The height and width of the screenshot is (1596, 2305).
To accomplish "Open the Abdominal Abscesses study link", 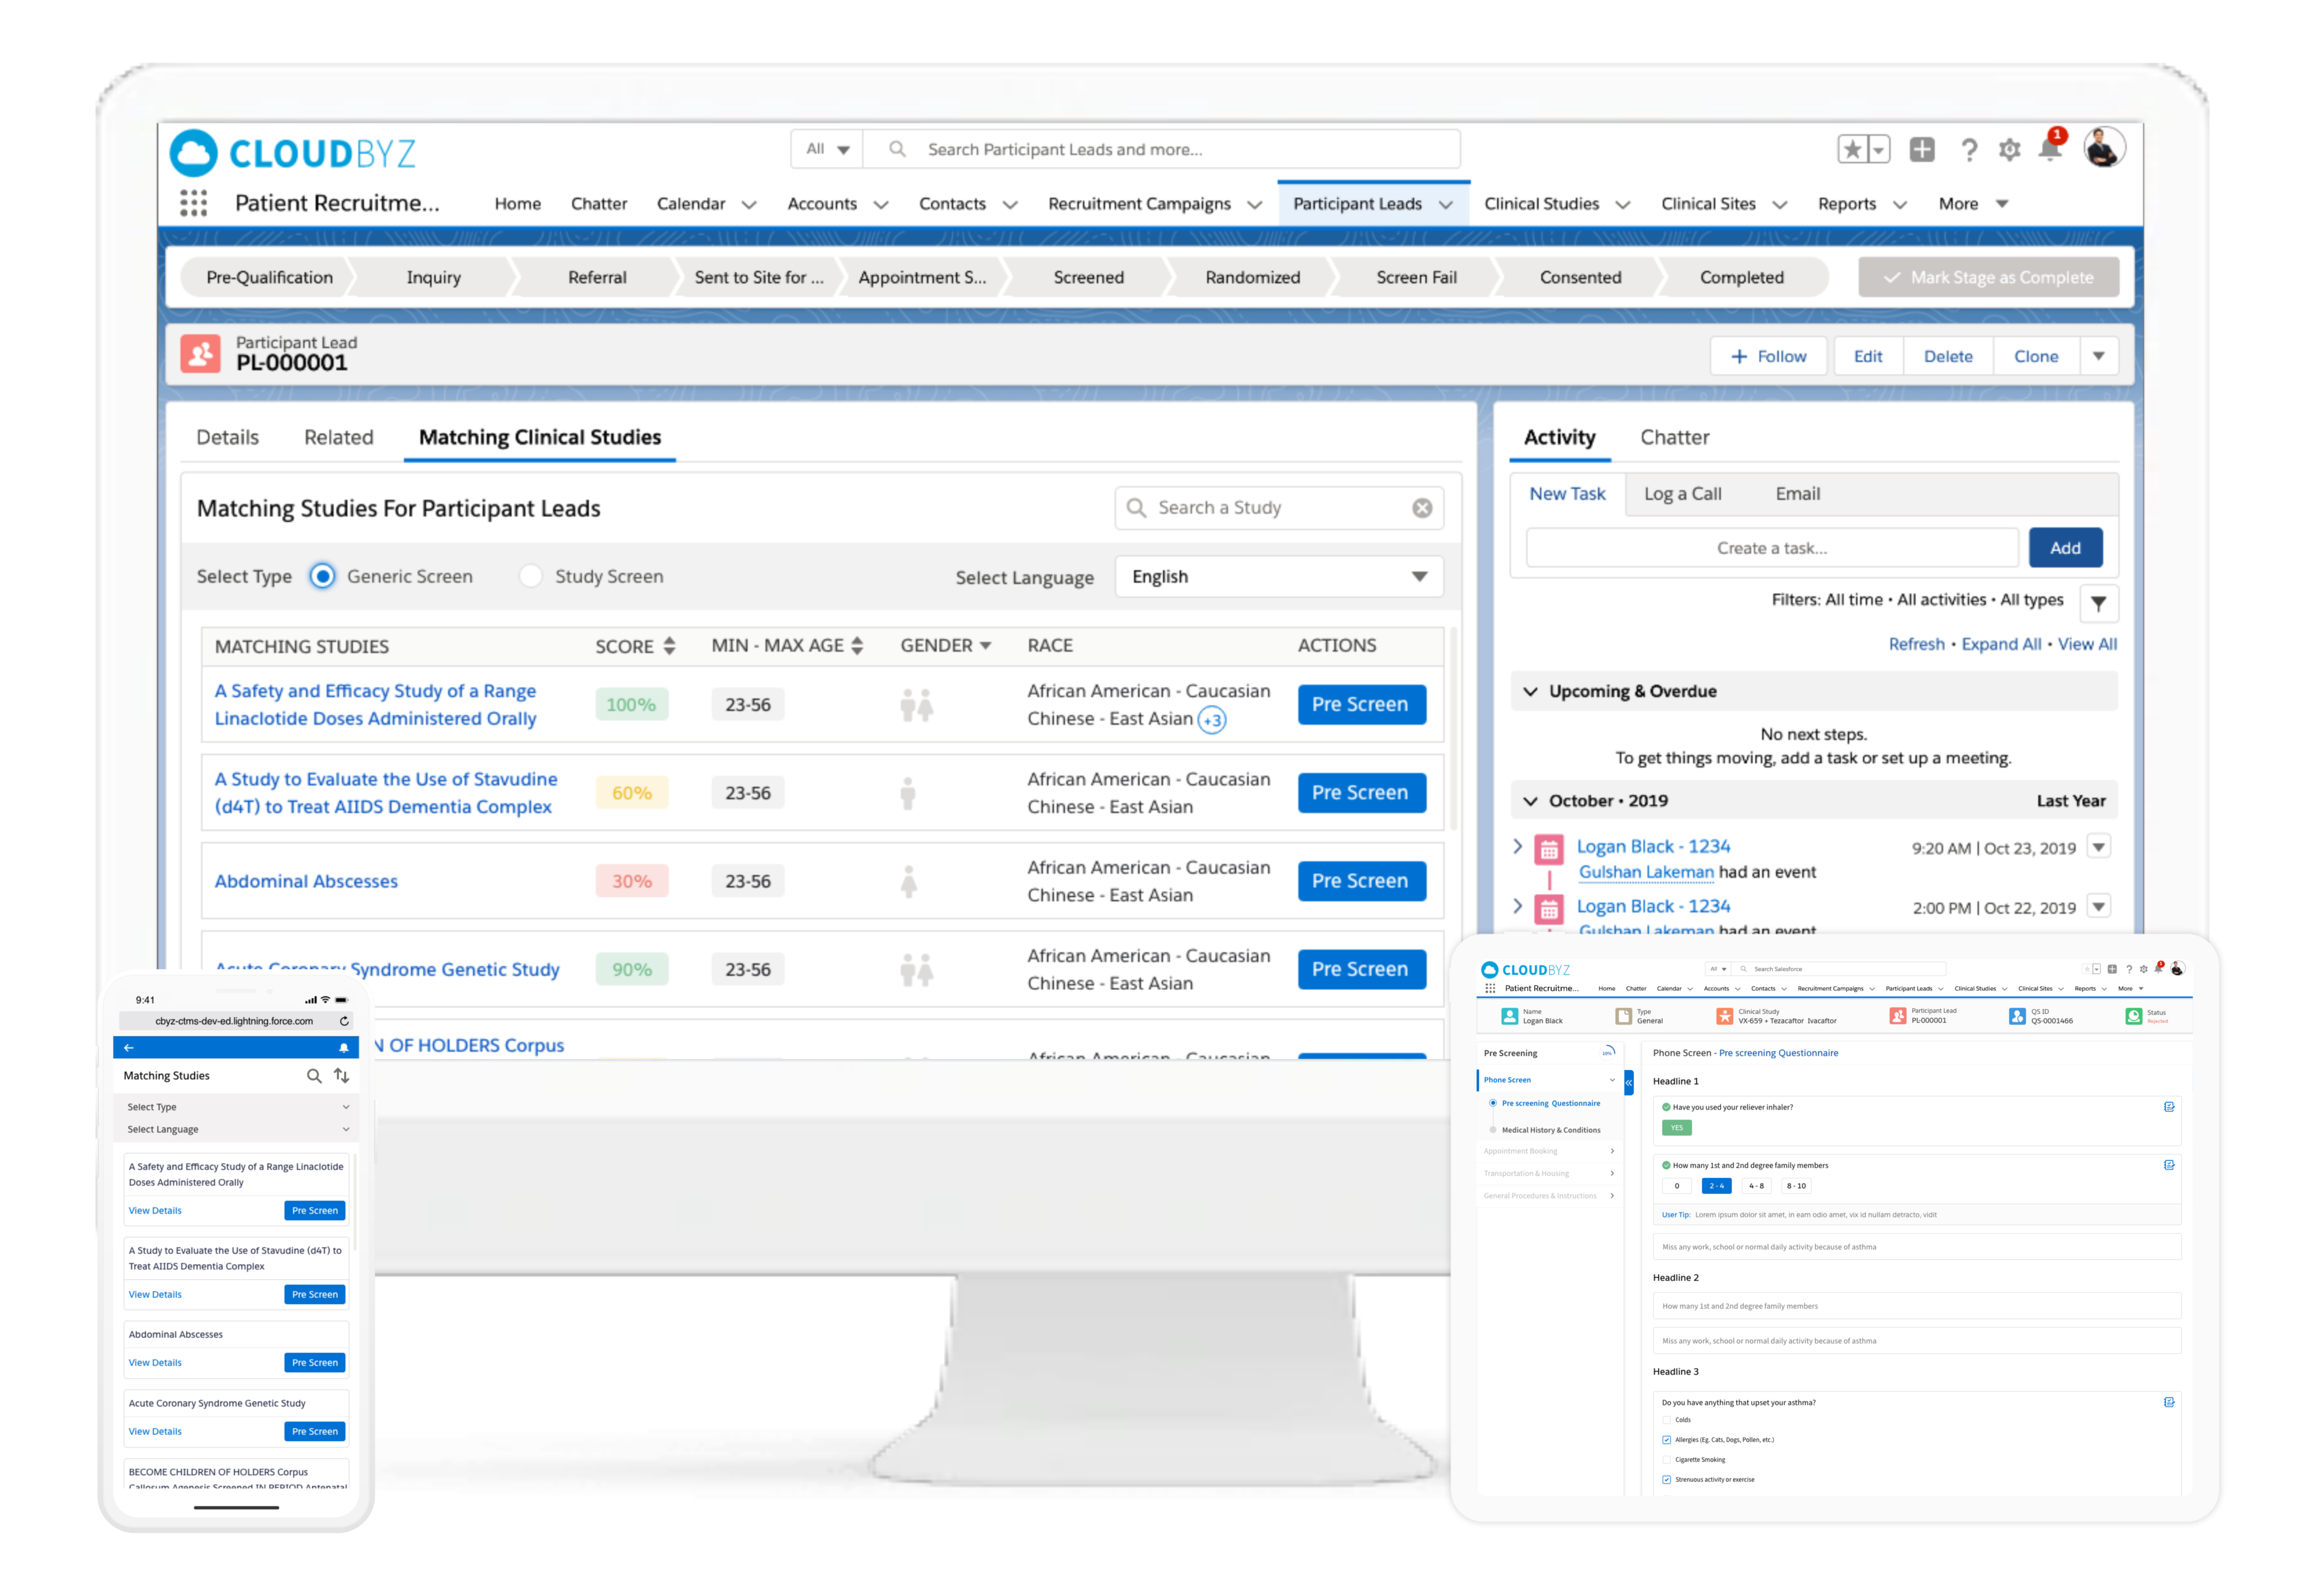I will [306, 881].
